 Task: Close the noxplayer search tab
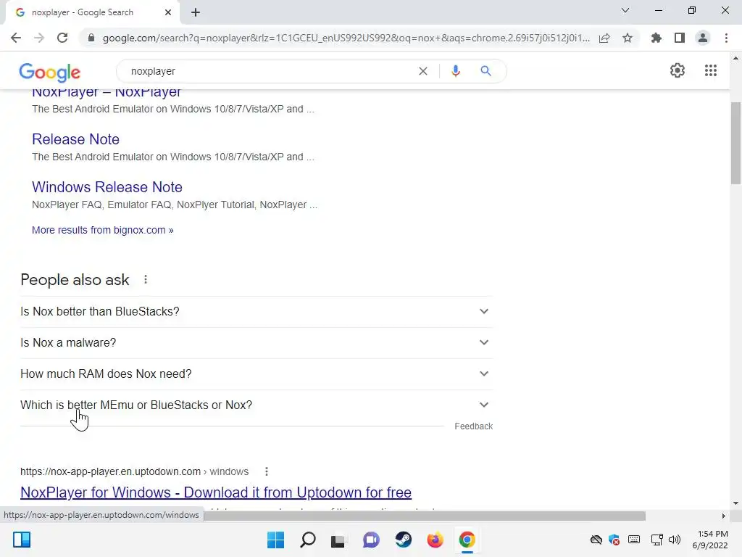168,12
